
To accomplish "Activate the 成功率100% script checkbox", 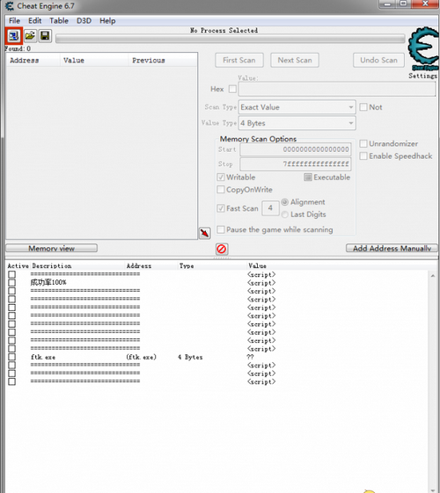I will 12,282.
